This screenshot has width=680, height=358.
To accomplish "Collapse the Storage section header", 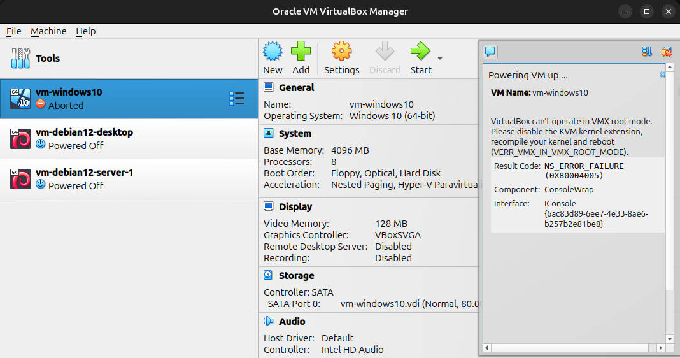I will point(296,276).
